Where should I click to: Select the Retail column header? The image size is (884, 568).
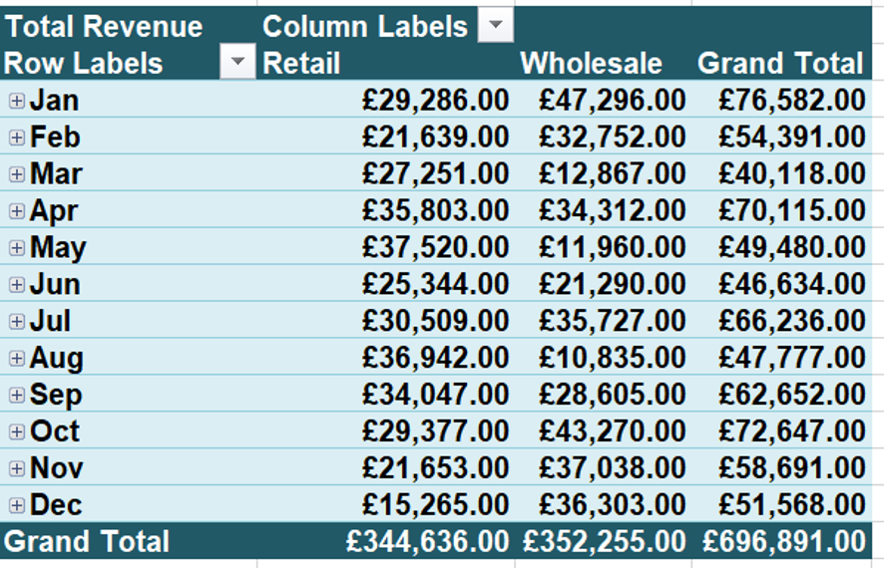pyautogui.click(x=301, y=64)
